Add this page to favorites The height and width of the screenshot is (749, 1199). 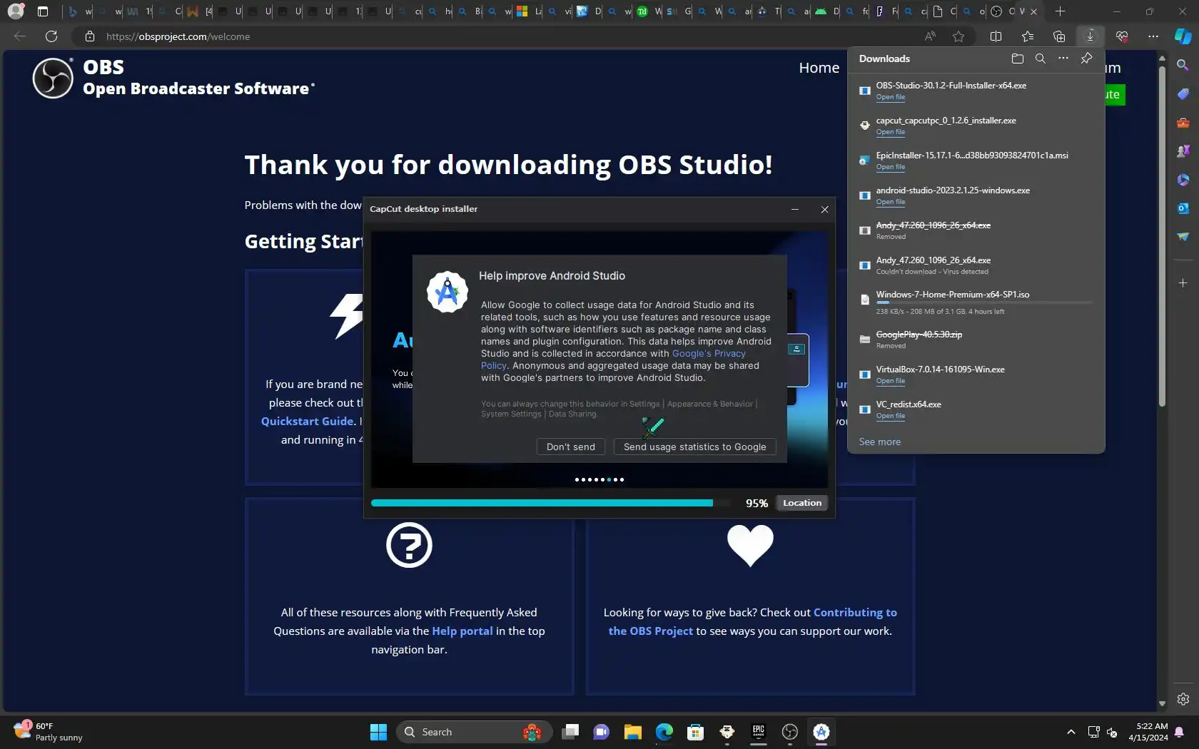pos(958,36)
